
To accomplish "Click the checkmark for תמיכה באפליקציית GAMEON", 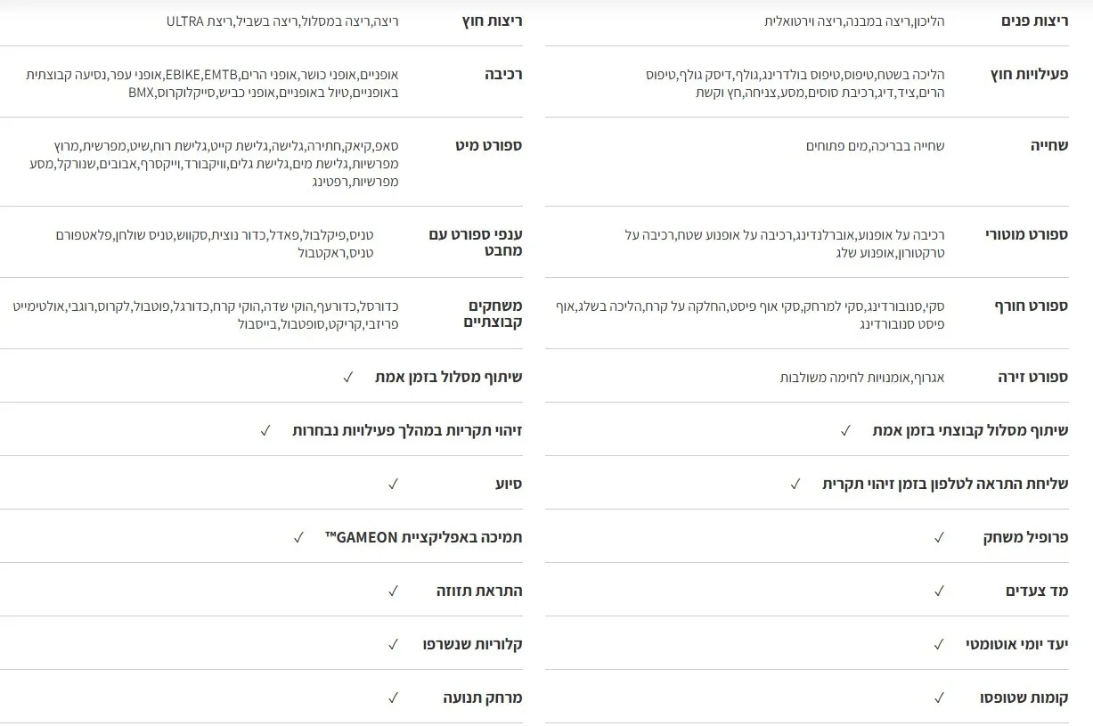I will 298,537.
